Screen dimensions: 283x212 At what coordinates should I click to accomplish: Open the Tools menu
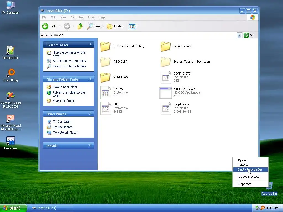tap(91, 17)
